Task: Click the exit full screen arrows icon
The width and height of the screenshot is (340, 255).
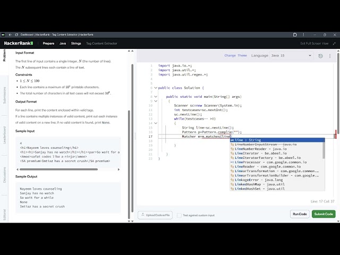Action: tap(334, 44)
